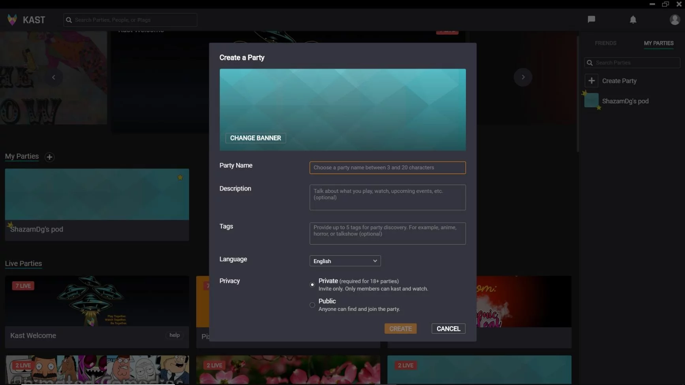Click the party banner preview image
The height and width of the screenshot is (385, 685).
pos(343,110)
